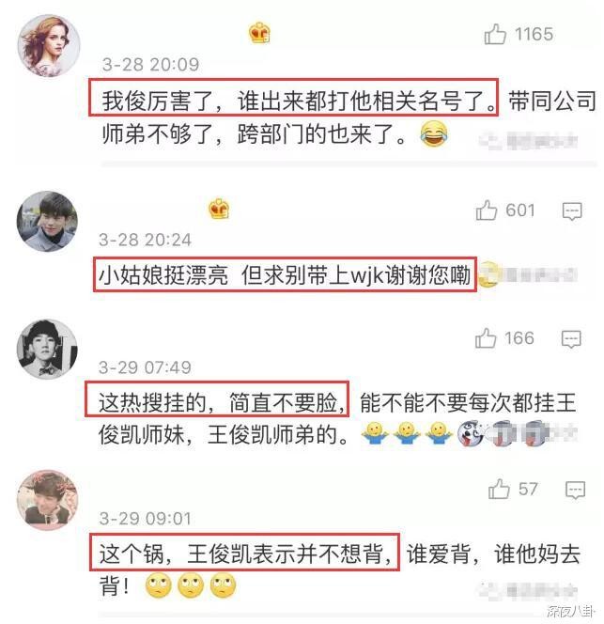Reply to the comment with 57 likes
The image size is (604, 624).
point(576,490)
